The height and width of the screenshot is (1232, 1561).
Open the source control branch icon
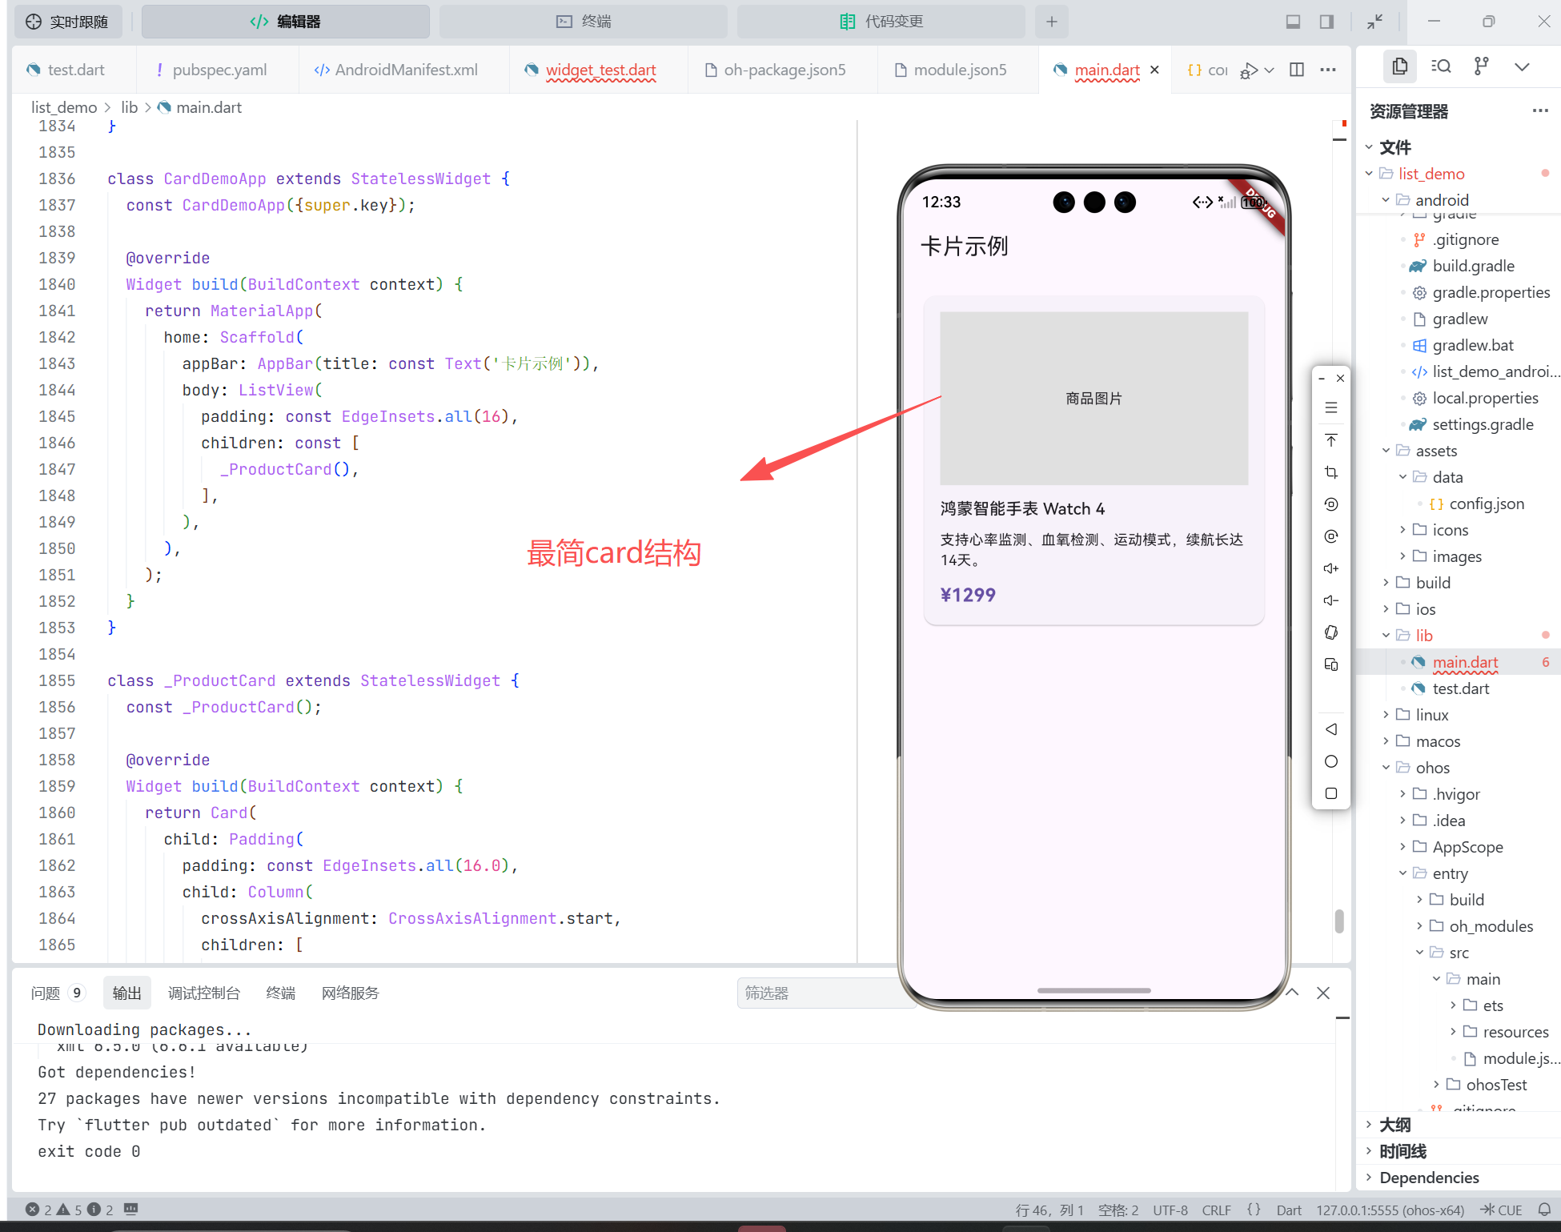pyautogui.click(x=1482, y=66)
